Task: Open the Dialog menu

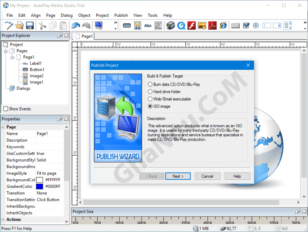Action: coord(66,15)
